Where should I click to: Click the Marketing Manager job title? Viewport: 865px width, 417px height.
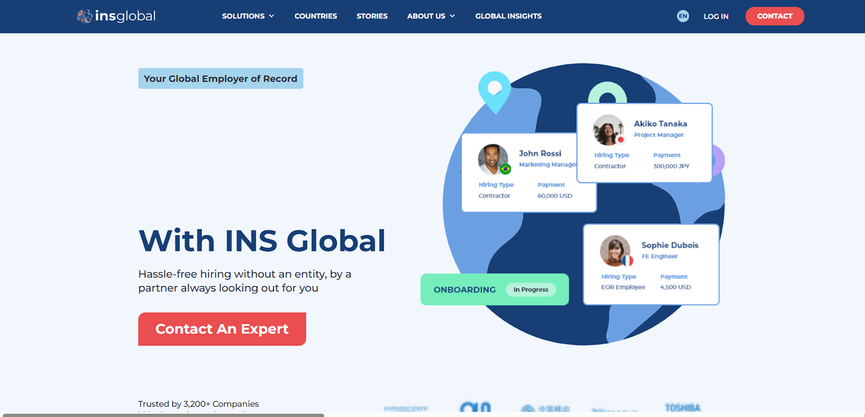[x=548, y=164]
